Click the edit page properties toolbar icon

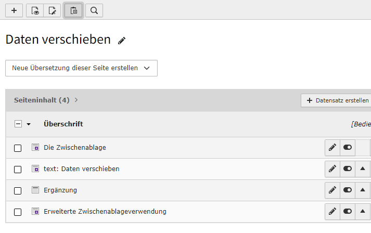tap(52, 10)
